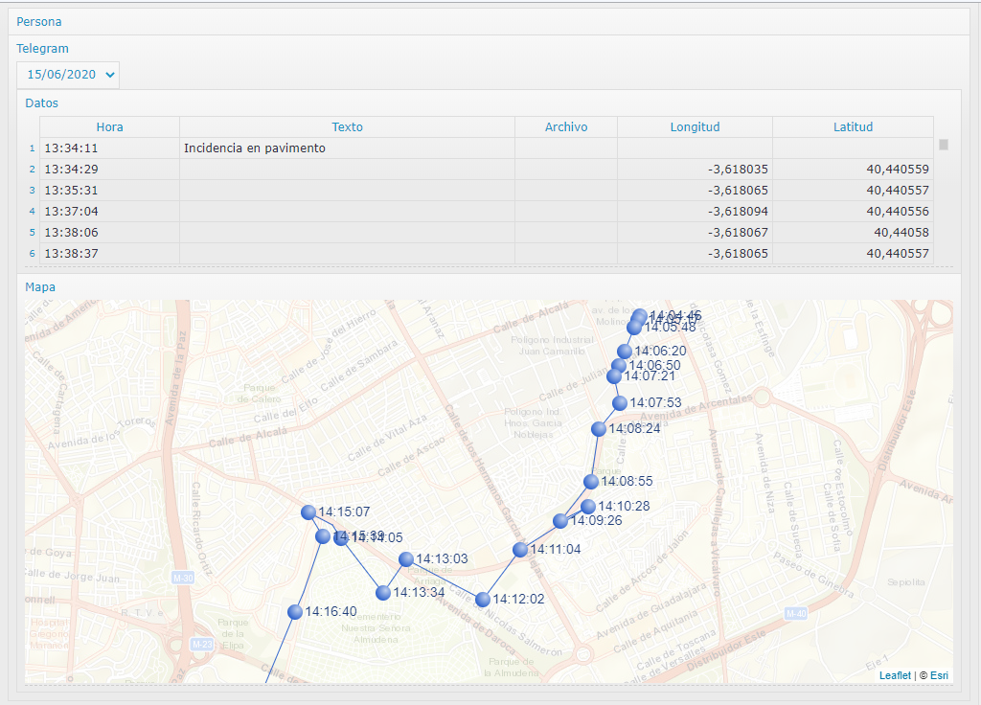The height and width of the screenshot is (705, 981).
Task: Click the map marker labeled 14:08:24
Action: click(599, 429)
